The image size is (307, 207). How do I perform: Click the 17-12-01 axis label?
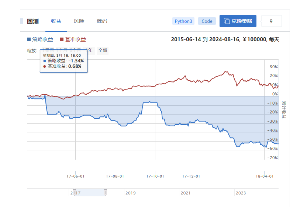pyautogui.click(x=191, y=176)
